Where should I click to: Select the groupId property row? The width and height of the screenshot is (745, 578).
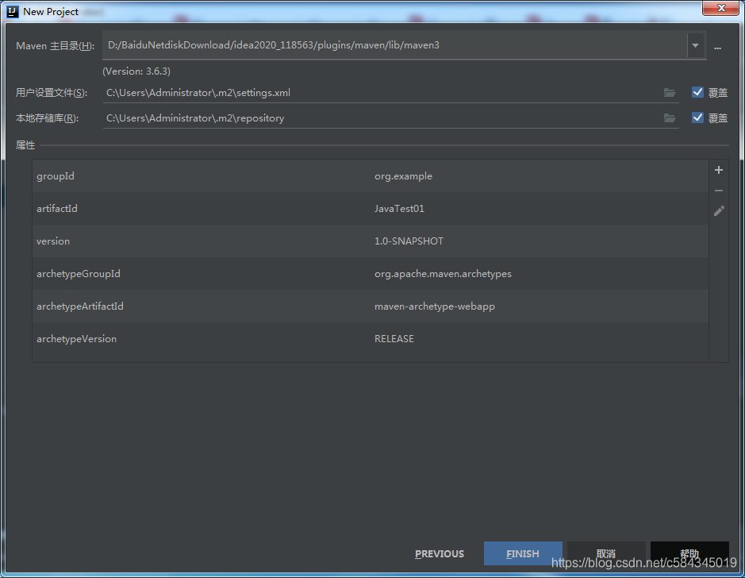click(371, 176)
